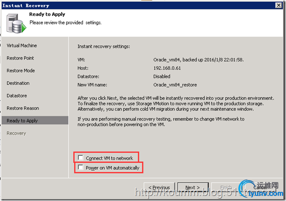The width and height of the screenshot is (286, 201).
Task: Click the Instant recovery settings label
Action: [x=104, y=46]
